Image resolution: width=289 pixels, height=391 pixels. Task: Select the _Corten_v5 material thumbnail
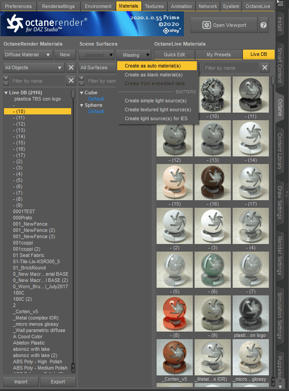tap(174, 357)
